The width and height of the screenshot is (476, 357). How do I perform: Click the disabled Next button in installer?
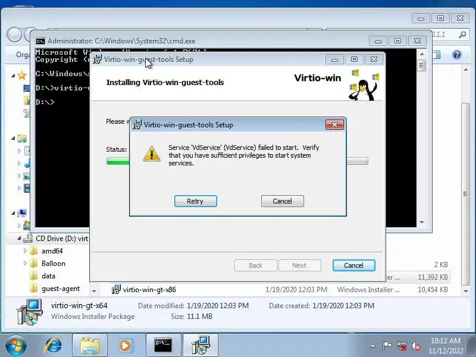[300, 265]
